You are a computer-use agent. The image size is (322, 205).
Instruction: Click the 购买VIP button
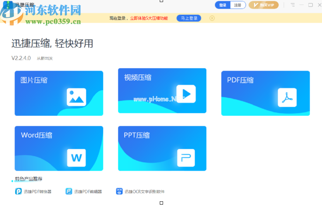[x=263, y=5]
